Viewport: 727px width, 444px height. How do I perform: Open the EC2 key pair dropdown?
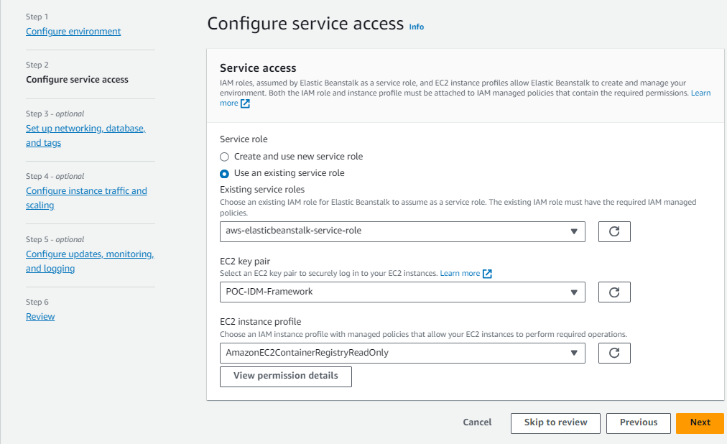coord(402,292)
